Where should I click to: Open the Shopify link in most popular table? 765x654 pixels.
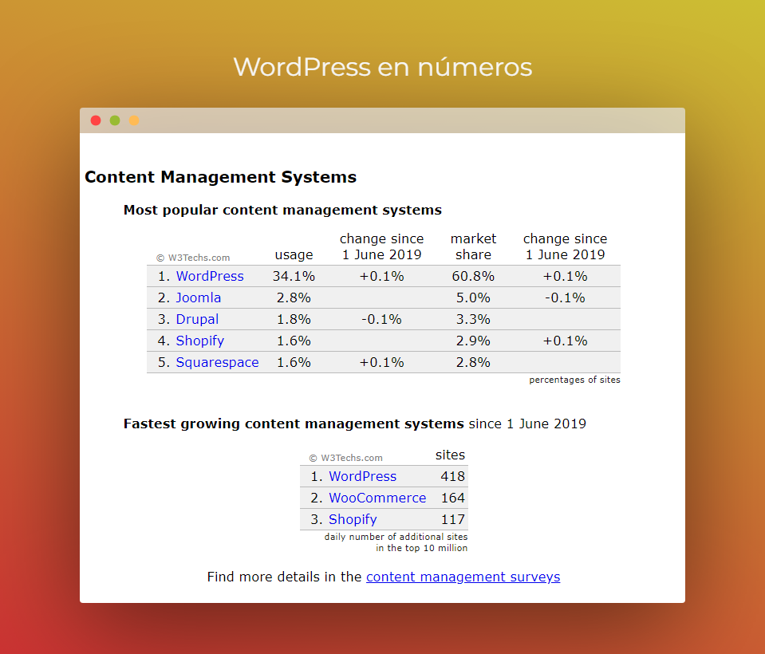200,341
